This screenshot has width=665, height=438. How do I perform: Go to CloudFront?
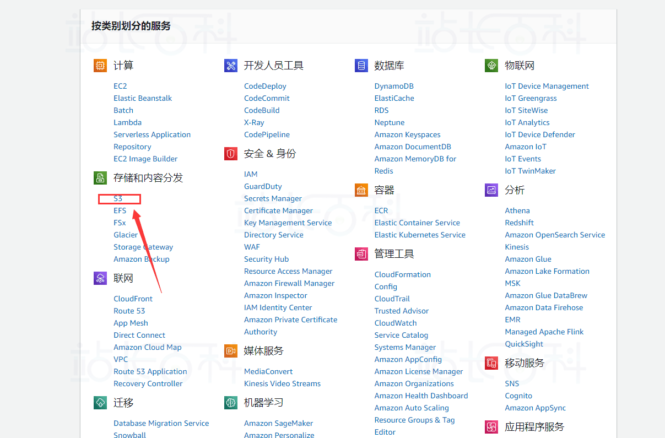tap(133, 299)
